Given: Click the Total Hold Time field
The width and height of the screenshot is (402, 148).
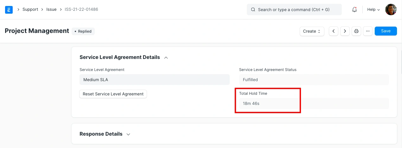Looking at the screenshot, I should coord(314,103).
